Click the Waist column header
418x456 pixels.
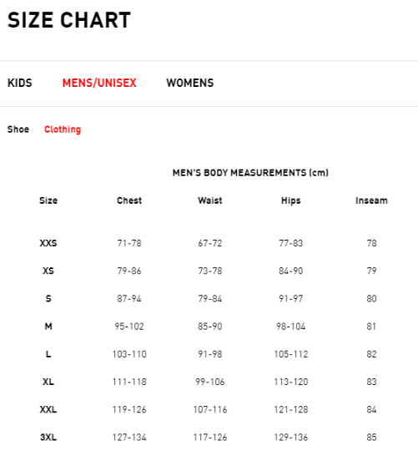[210, 200]
